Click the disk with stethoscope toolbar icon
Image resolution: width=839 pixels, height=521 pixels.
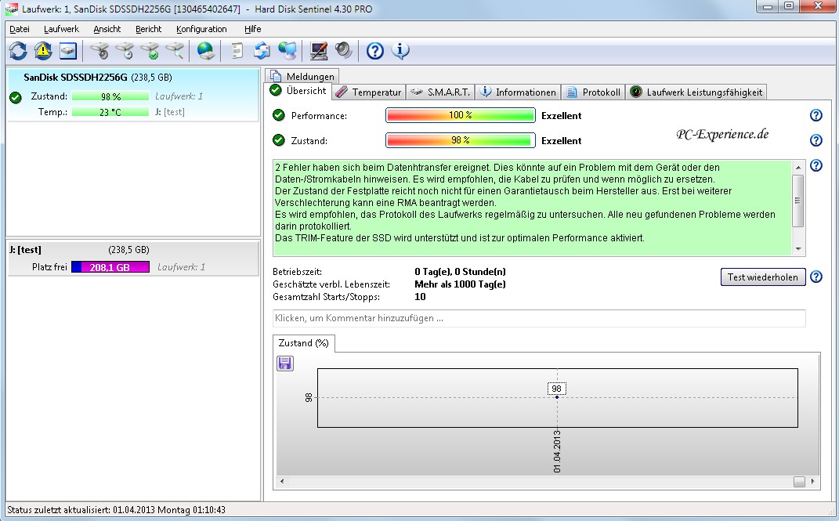[x=99, y=51]
